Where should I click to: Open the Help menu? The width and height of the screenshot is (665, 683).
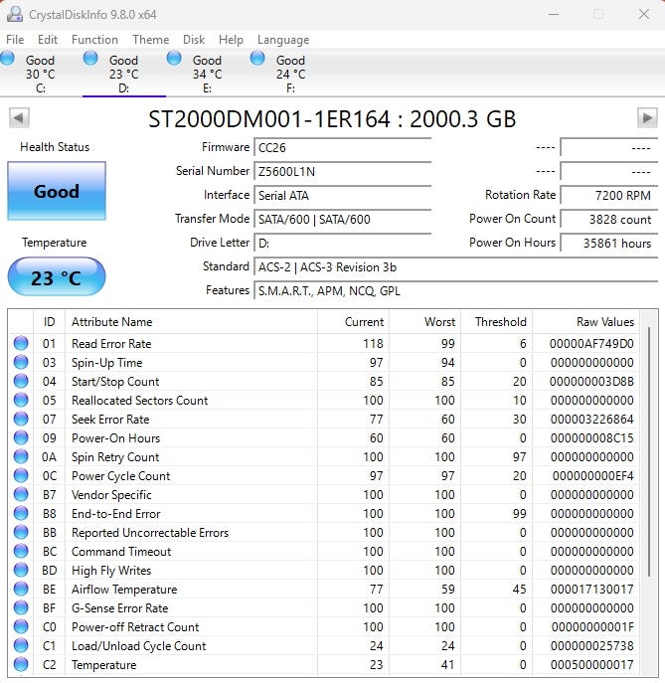[x=231, y=40]
